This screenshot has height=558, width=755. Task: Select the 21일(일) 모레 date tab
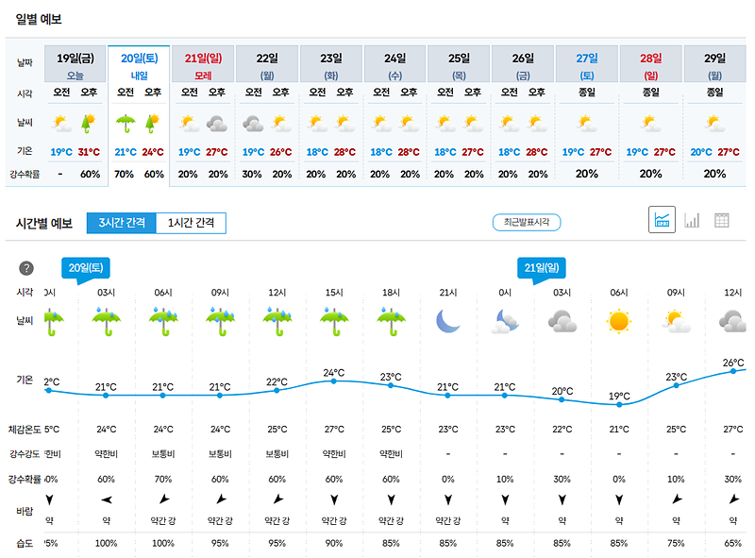click(203, 64)
